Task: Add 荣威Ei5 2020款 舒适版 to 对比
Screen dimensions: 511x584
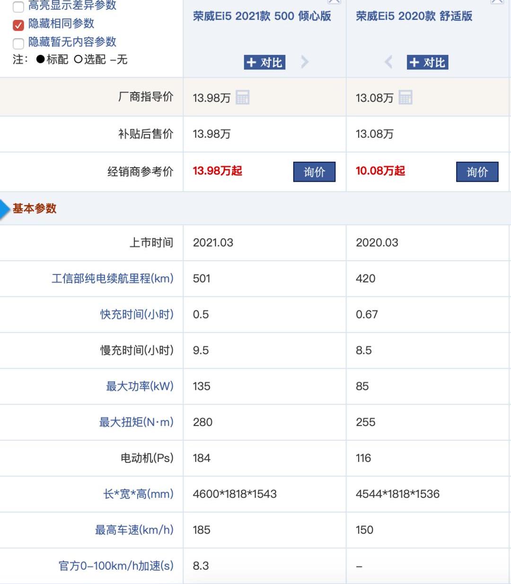Action: click(x=428, y=62)
